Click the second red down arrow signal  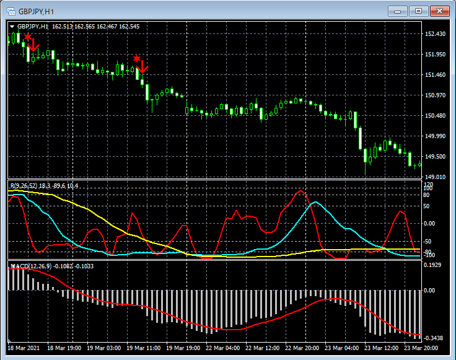(x=142, y=66)
